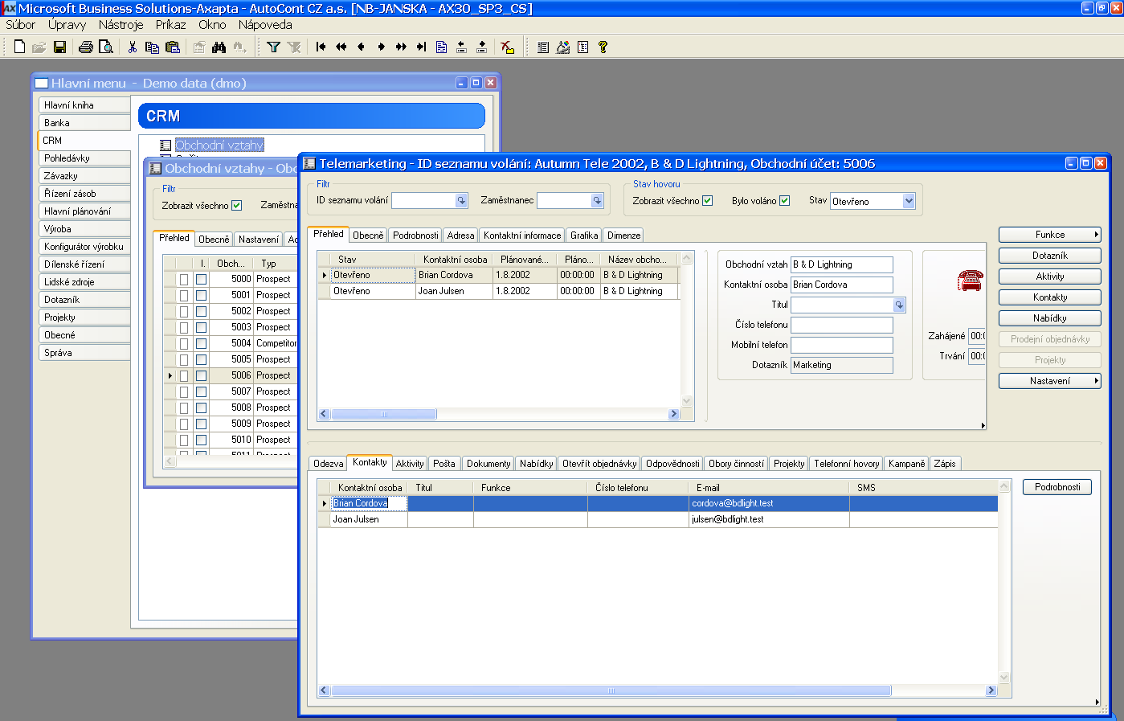This screenshot has width=1124, height=721.
Task: Switch to the Odezva tab
Action: [328, 464]
